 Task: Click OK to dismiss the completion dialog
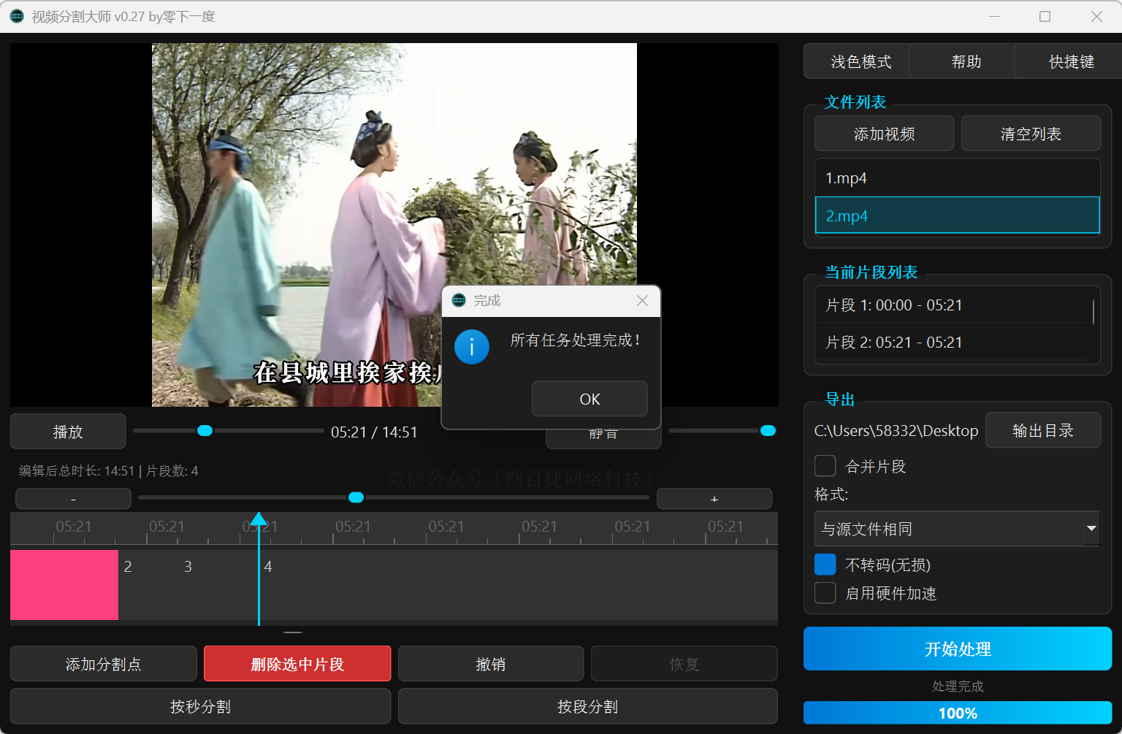pyautogui.click(x=589, y=399)
